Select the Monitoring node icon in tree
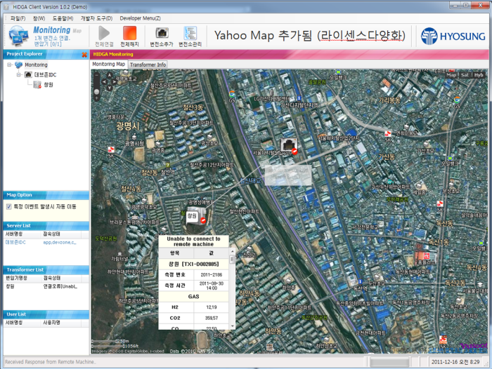The image size is (492, 369). [18, 65]
